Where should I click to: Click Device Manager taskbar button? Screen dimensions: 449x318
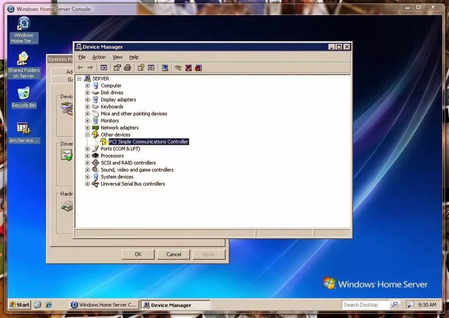click(x=175, y=305)
